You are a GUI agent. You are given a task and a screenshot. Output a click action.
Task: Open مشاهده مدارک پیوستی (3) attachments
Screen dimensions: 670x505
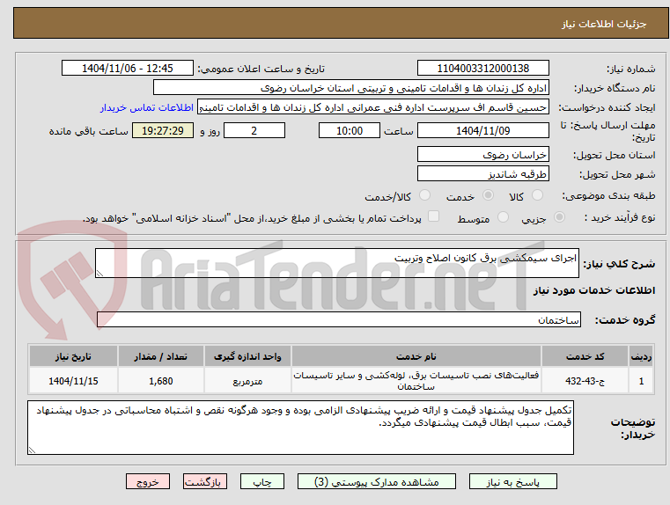377,481
